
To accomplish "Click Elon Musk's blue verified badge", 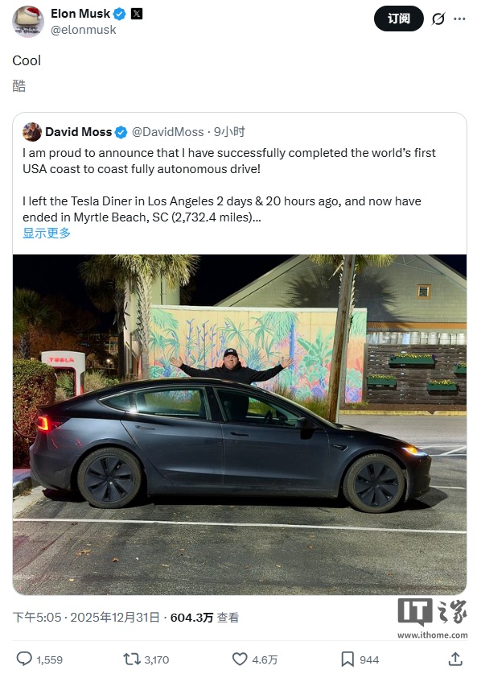I will click(x=119, y=14).
